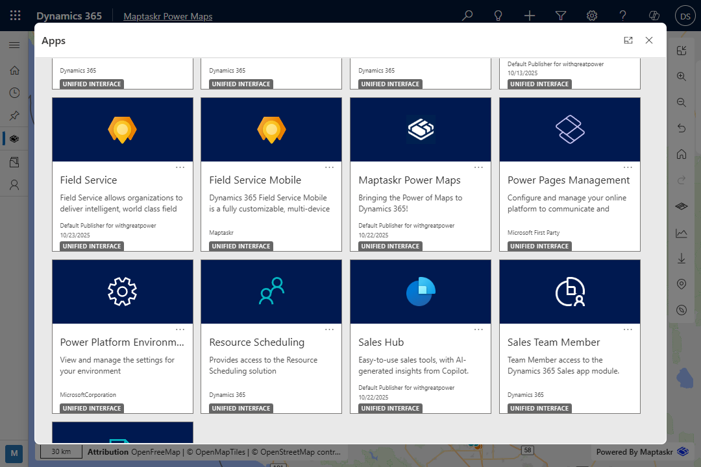Open the help question mark icon
This screenshot has width=701, height=467.
pos(622,16)
